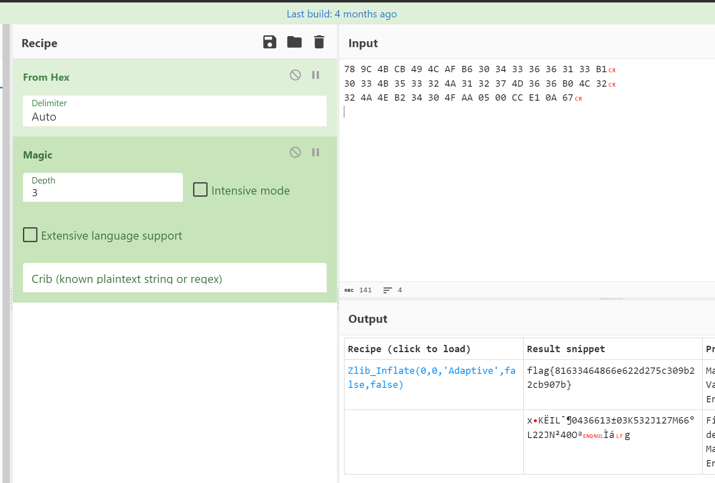
Task: Enable Intensive mode checkbox
Action: coord(200,189)
